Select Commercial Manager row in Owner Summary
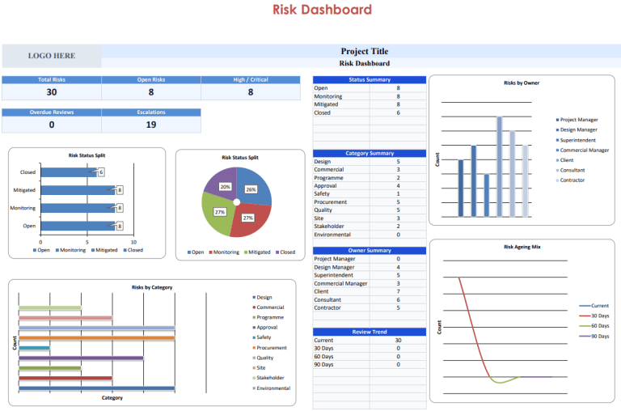 [x=370, y=283]
